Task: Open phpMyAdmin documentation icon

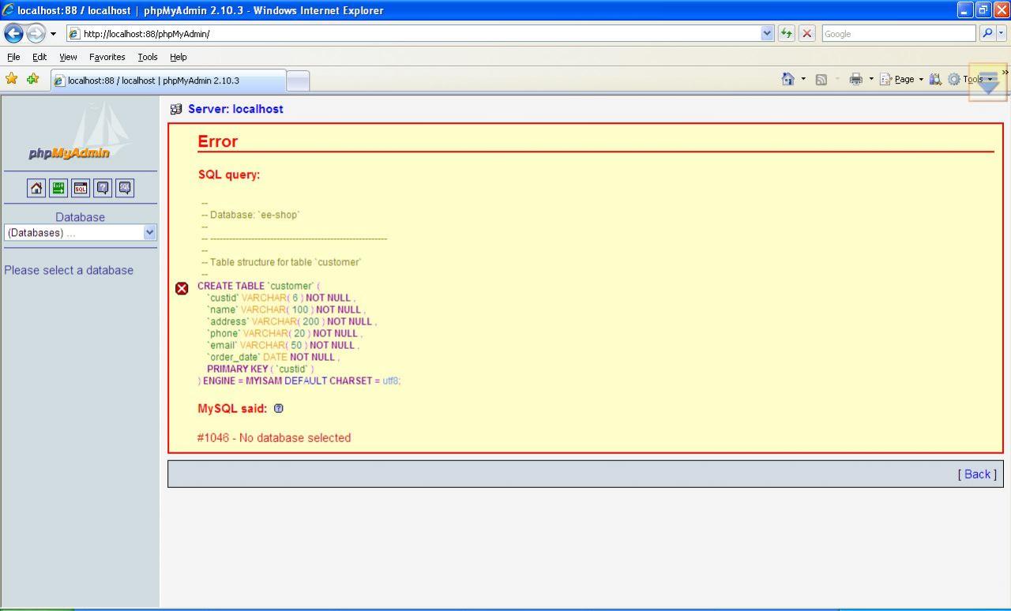Action: (103, 188)
